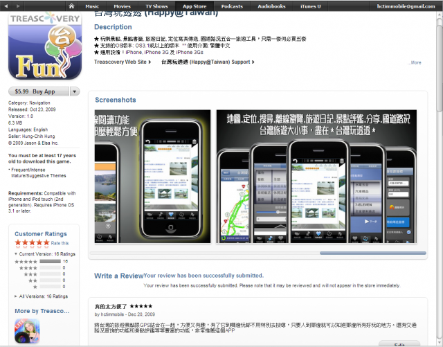Open the Audiobooks tab
The image size is (443, 347).
point(271,6)
